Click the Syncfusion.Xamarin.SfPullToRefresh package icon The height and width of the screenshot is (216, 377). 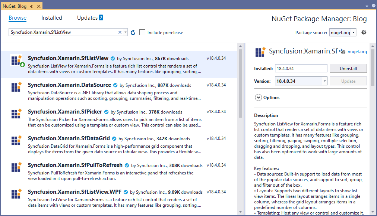click(16, 167)
